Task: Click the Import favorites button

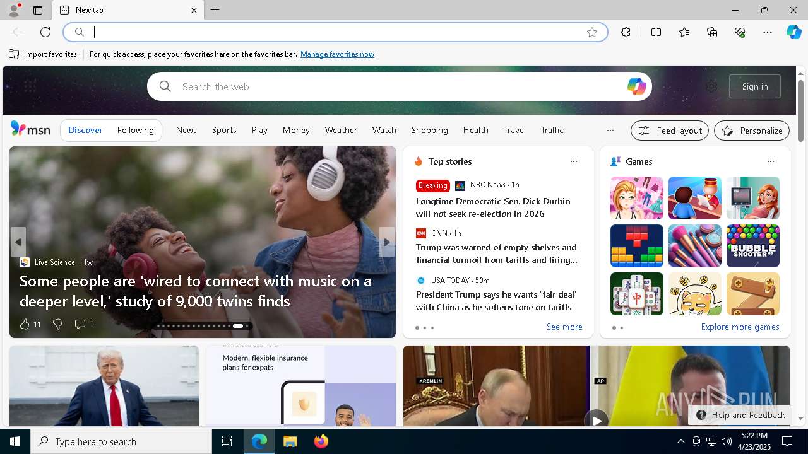Action: [x=43, y=54]
